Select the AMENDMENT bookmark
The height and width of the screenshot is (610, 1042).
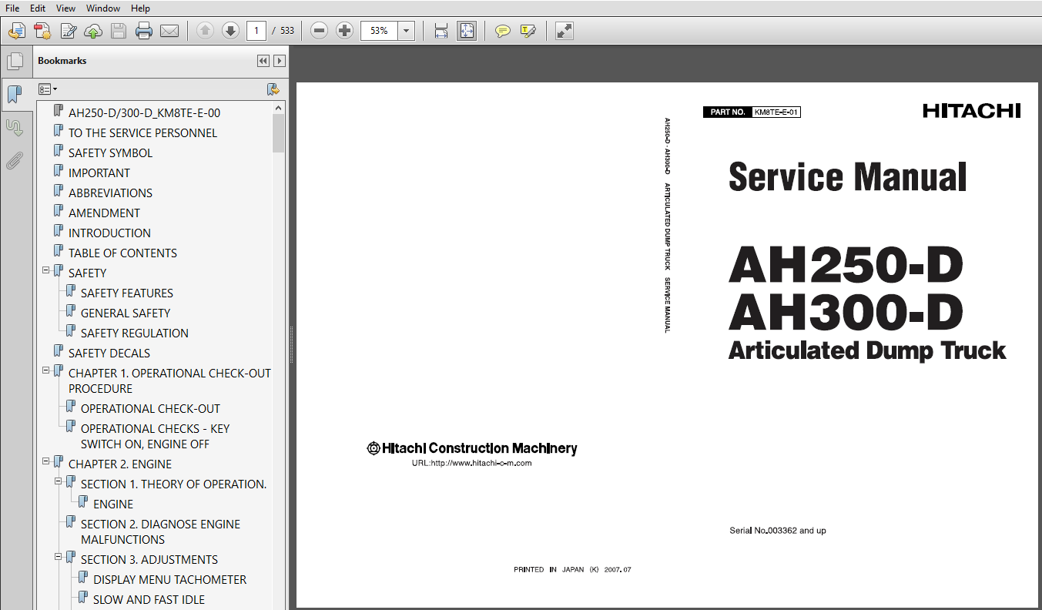tap(104, 213)
